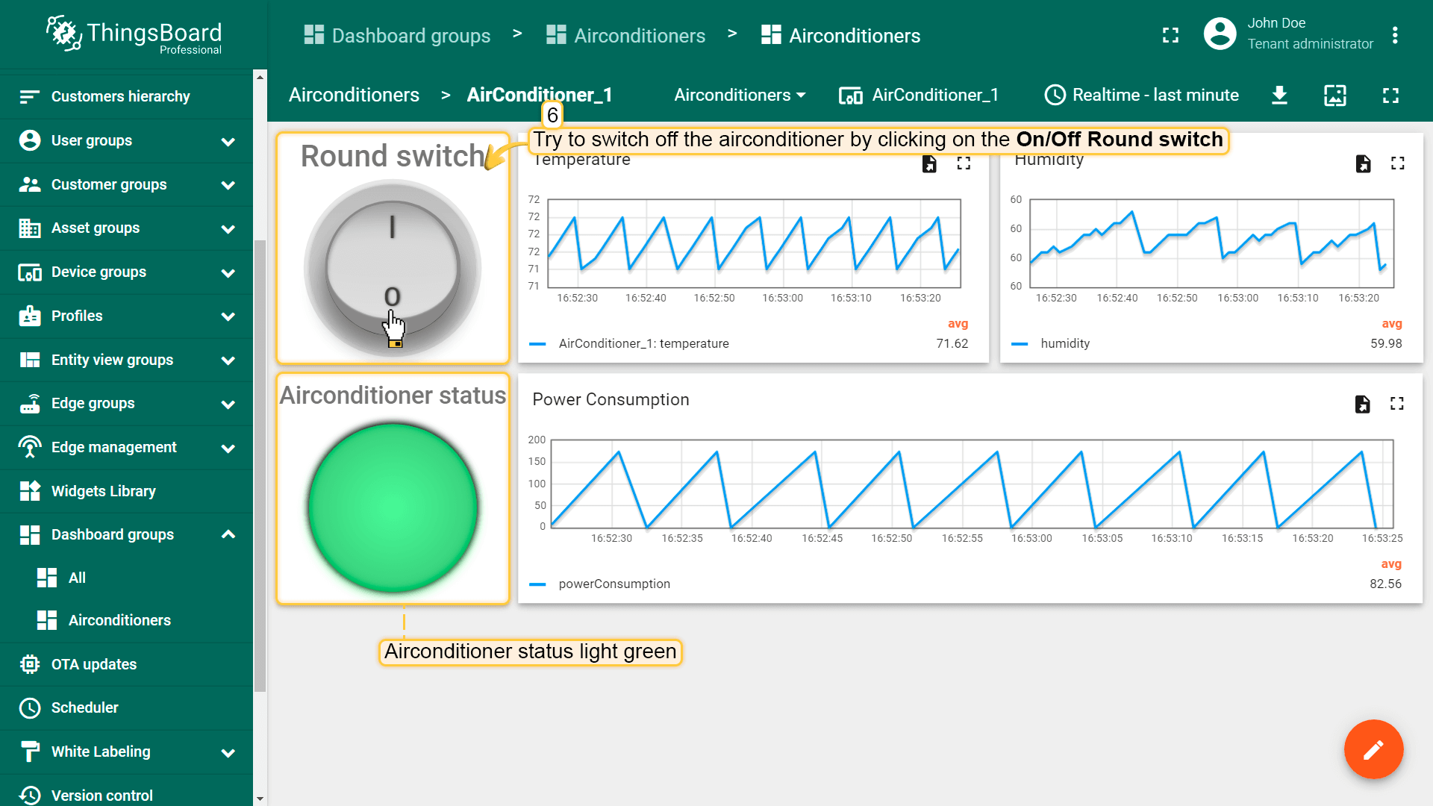Open Widgets Library

coord(127,491)
